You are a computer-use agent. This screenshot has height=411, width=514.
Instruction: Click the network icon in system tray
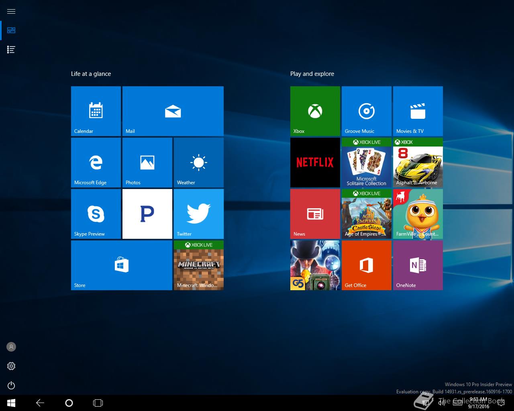(x=425, y=403)
